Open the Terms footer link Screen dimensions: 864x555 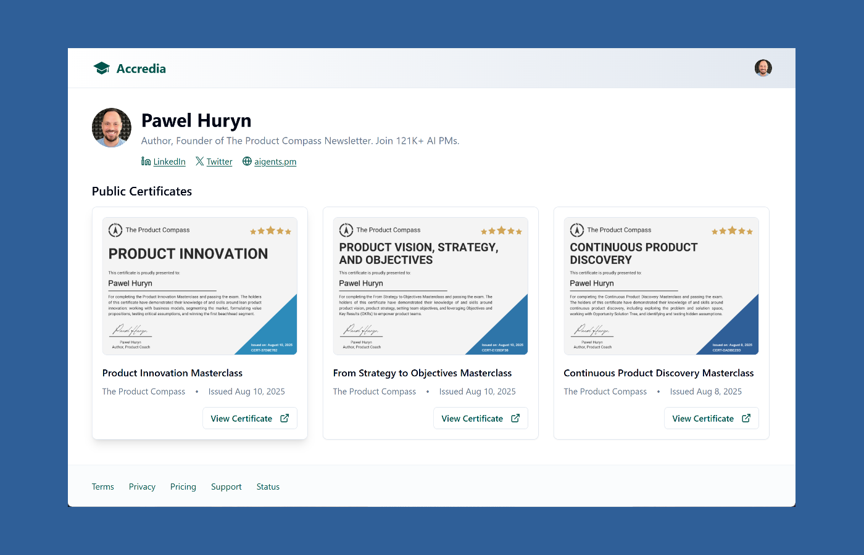tap(103, 487)
